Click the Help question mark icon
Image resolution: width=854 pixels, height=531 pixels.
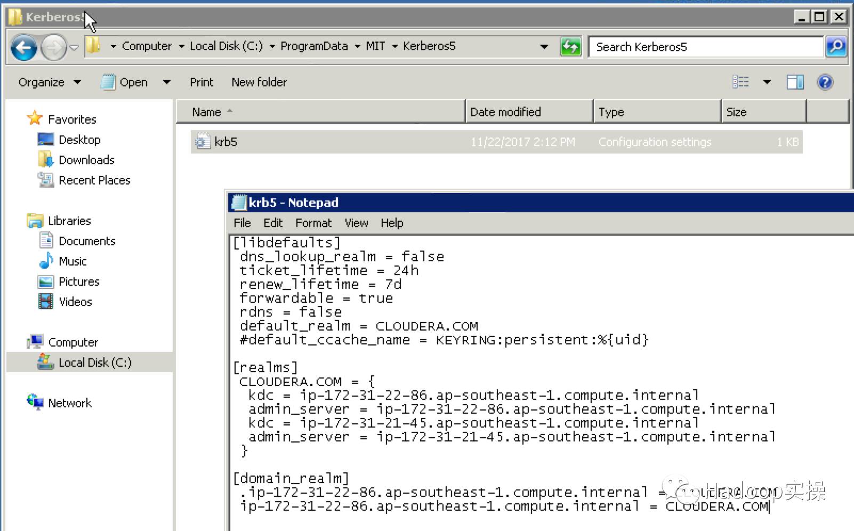825,82
